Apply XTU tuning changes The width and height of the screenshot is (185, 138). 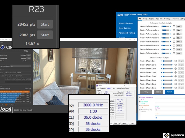(146, 92)
